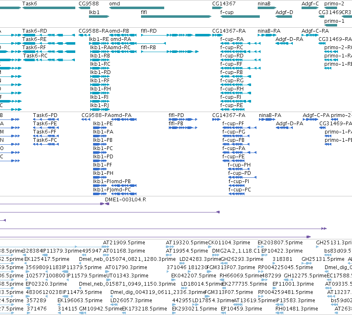This screenshot has height=315, width=352.
Task: Open the EP10459.3prime EST label
Action: 242,309
